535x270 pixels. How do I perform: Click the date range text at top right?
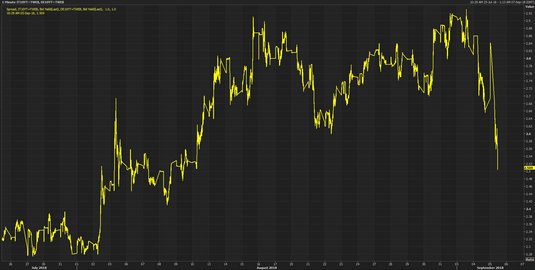[502, 2]
